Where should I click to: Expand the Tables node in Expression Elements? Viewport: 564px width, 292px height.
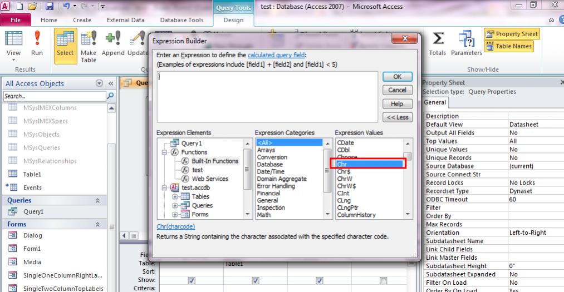click(175, 197)
